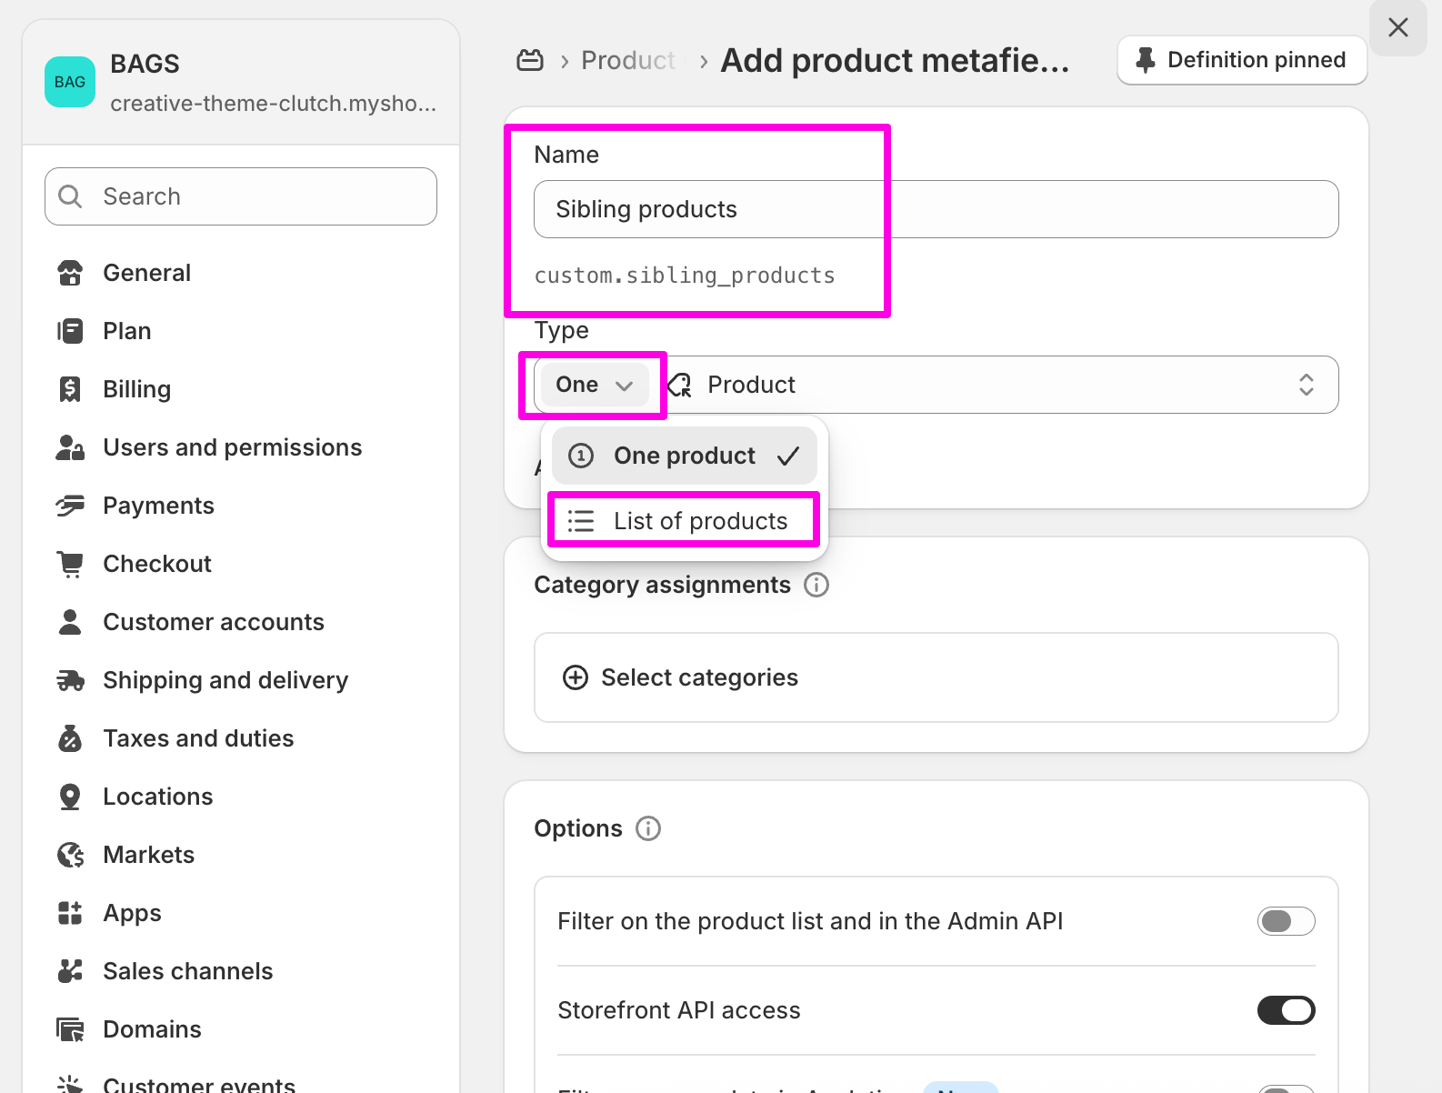Viewport: 1442px width, 1093px height.
Task: Click the Taxes and duties icon
Action: coord(69,738)
